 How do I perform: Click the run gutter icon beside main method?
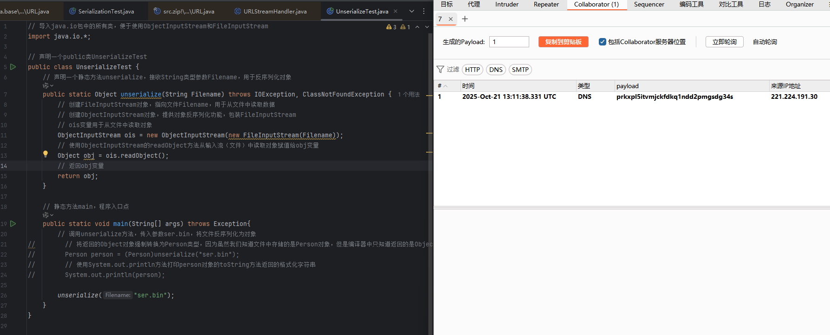point(13,224)
